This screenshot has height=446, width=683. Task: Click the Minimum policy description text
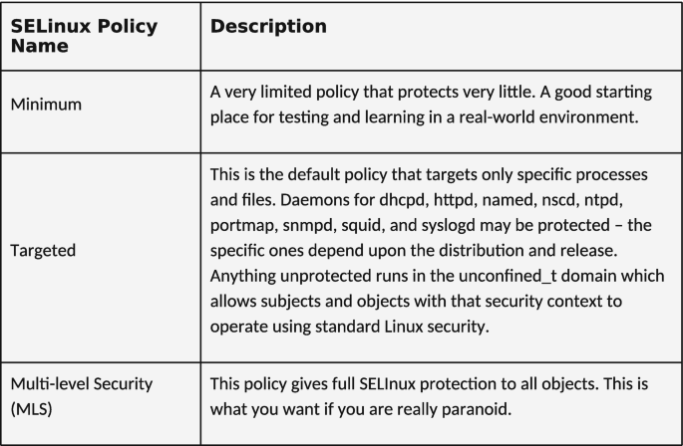click(x=431, y=105)
